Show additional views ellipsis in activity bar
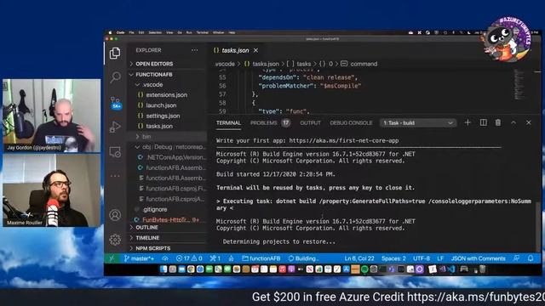The image size is (545, 306). [x=115, y=176]
